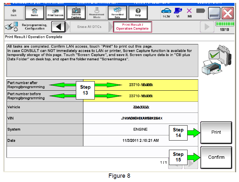Go to the Home screen
The width and height of the screenshot is (239, 182).
pos(34,12)
